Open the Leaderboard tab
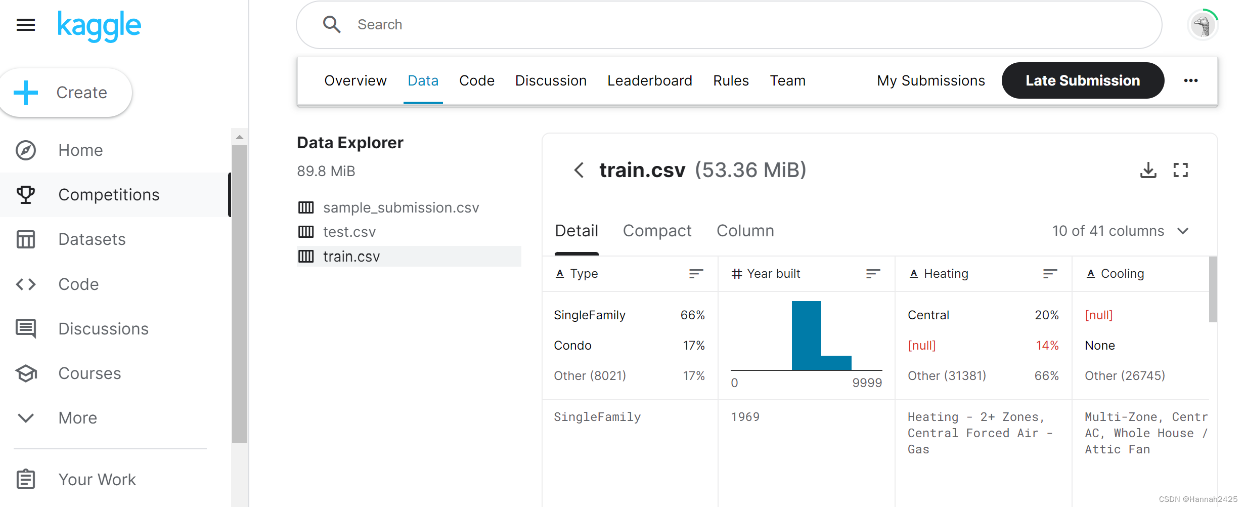Image resolution: width=1245 pixels, height=507 pixels. [x=650, y=80]
